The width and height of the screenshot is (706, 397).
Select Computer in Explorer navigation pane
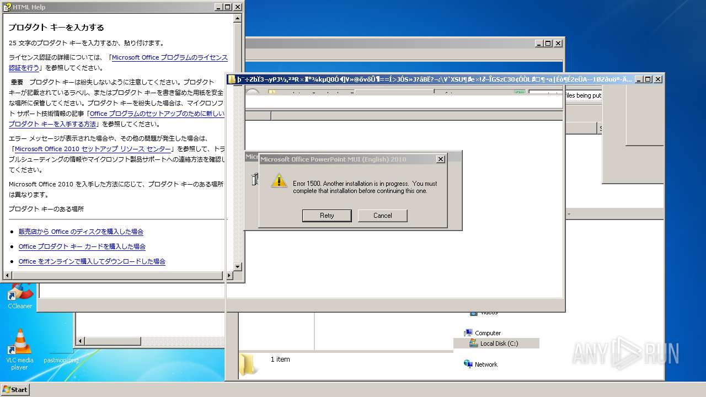(488, 333)
